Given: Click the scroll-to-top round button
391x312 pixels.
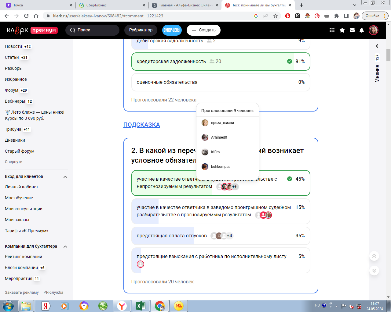Looking at the screenshot, I should (374, 256).
